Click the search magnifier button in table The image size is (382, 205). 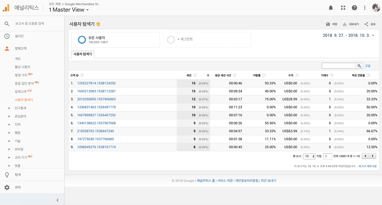click(x=359, y=66)
